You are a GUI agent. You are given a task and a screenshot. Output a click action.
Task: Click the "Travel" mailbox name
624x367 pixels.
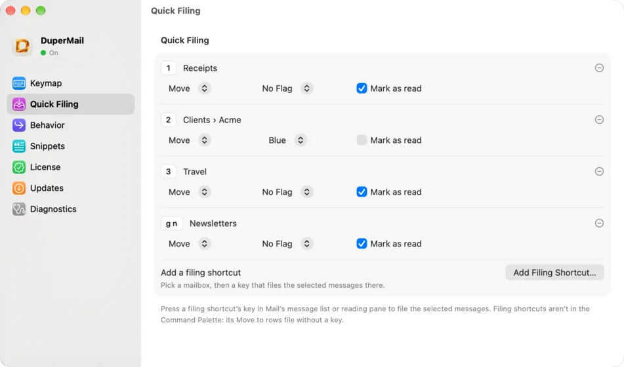tap(195, 171)
